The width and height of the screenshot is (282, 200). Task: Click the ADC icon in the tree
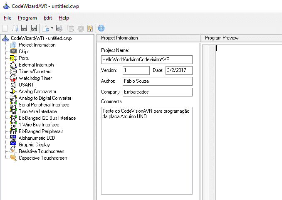13,98
